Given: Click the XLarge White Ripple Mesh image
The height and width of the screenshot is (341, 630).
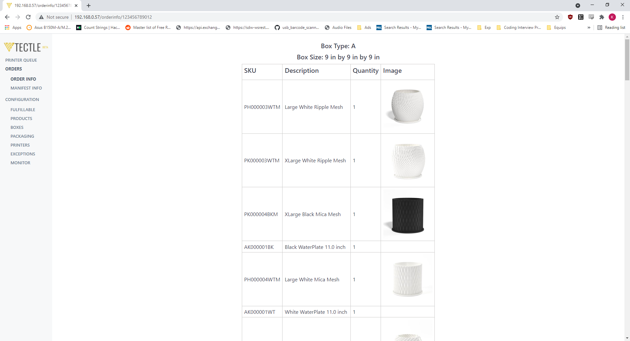Looking at the screenshot, I should tap(408, 160).
